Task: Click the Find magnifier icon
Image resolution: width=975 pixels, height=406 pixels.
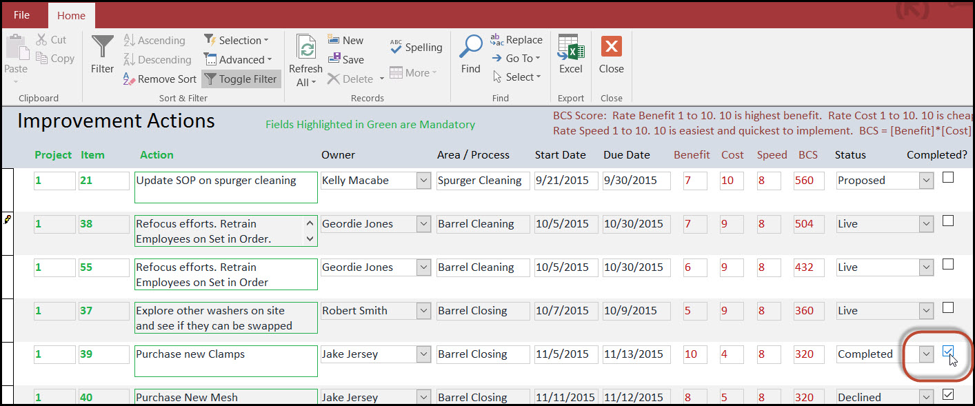Action: (471, 46)
